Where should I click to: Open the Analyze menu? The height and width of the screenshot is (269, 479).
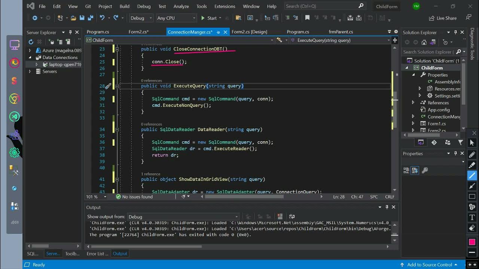[x=181, y=6]
